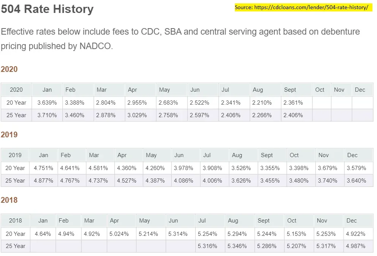Viewport: 377px width, 256px height.
Task: Select the 4.086% June 2019 rate cell
Action: 184,181
